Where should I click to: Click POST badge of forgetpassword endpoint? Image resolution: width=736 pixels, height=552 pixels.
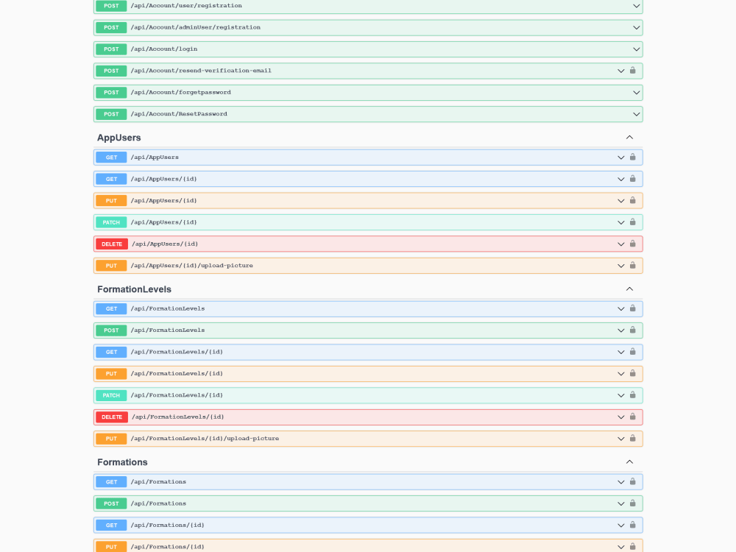[x=111, y=93]
